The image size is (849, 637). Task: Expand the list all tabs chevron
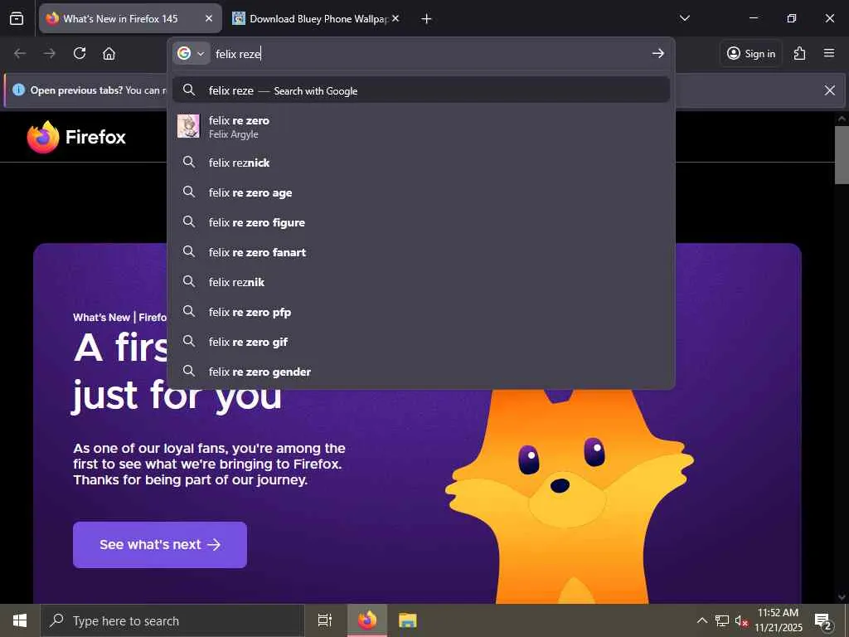click(x=684, y=18)
